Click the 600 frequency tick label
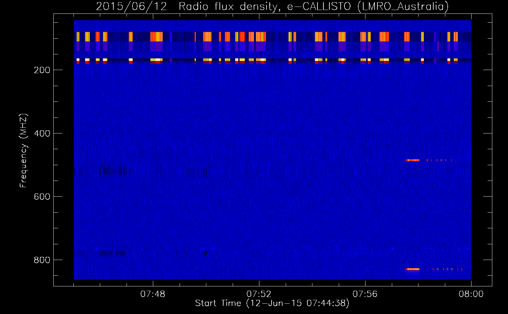The width and height of the screenshot is (508, 314). pyautogui.click(x=42, y=197)
